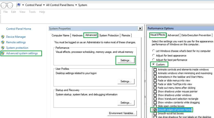Open Startup and Recovery Settings button
The image size is (214, 118).
pos(126,103)
